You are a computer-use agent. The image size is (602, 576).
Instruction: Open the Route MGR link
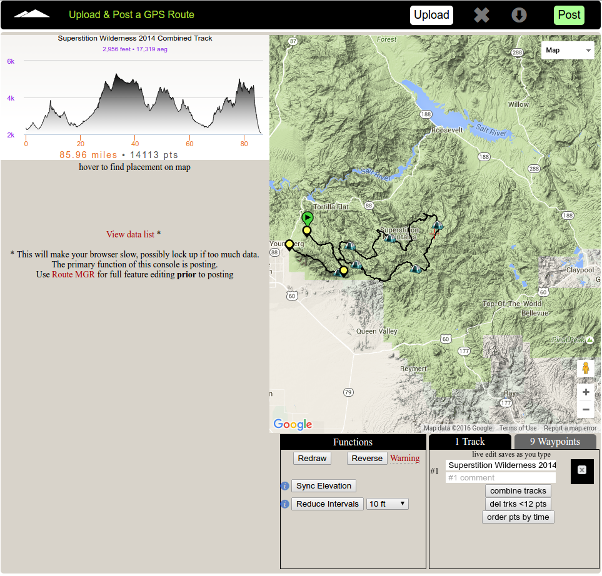tap(73, 274)
